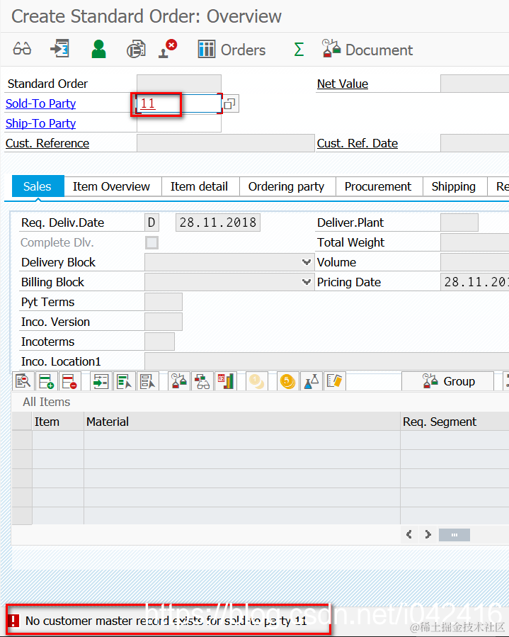Open the Orders list button
The image size is (509, 637).
pos(231,50)
